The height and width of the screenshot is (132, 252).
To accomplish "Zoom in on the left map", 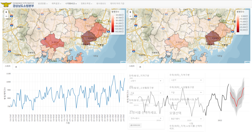I will pos(6,12).
